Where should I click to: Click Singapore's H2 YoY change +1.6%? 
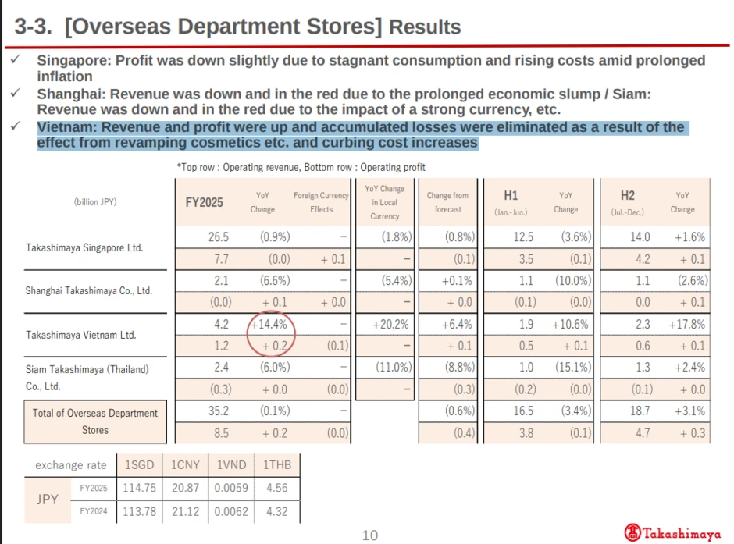689,236
